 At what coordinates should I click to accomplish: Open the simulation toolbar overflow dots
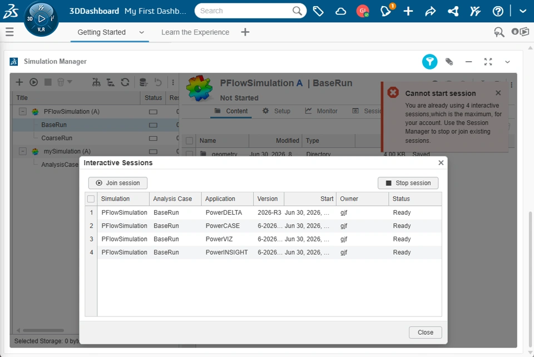click(173, 82)
